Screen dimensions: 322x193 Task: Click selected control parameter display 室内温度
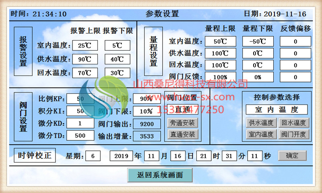pos(277,109)
